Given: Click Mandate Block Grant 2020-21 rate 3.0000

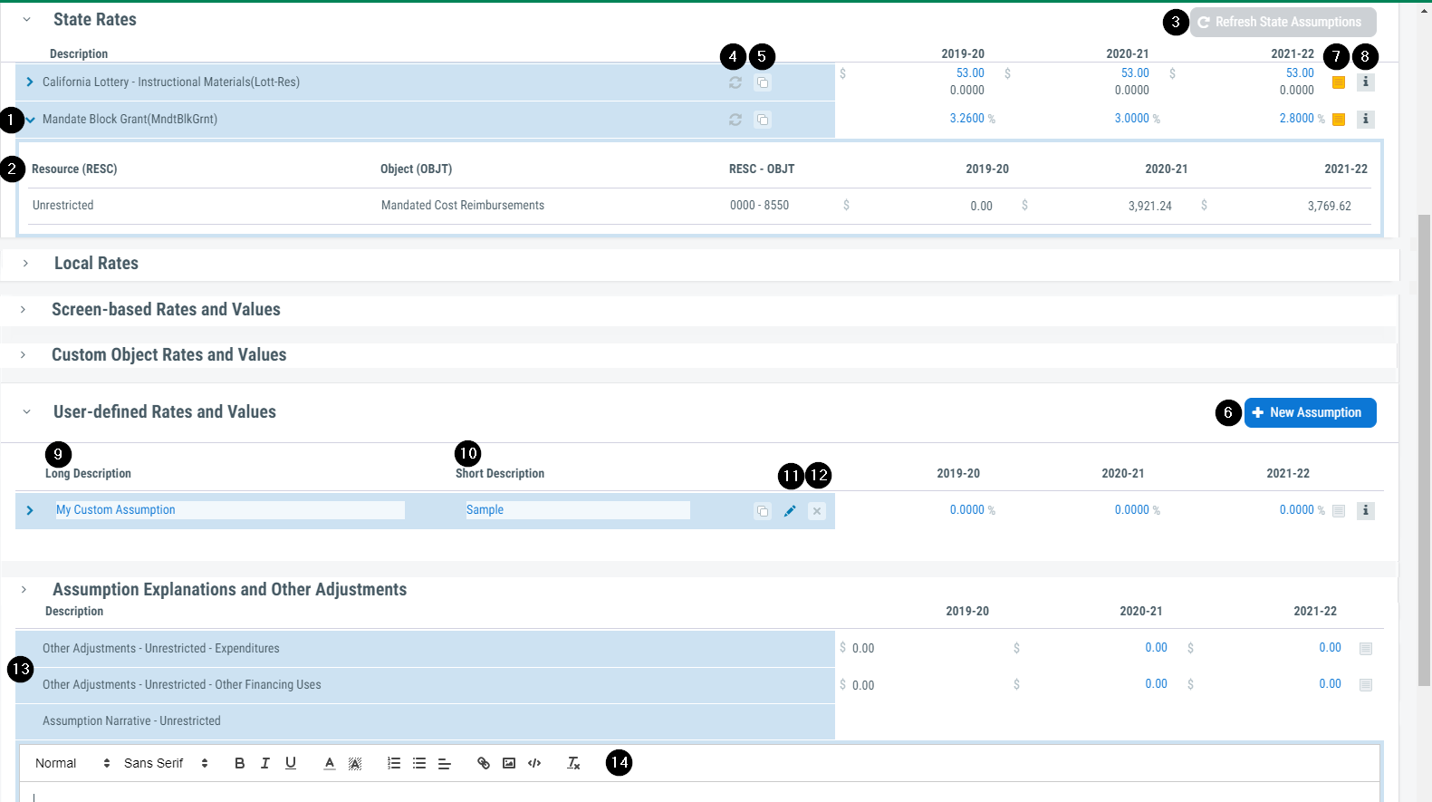Looking at the screenshot, I should pos(1131,119).
